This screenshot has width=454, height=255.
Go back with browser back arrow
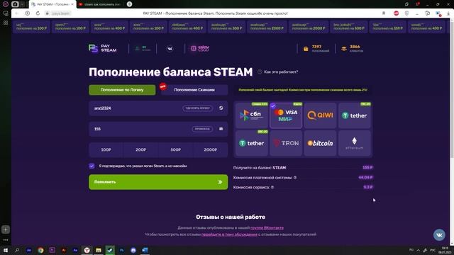click(17, 13)
